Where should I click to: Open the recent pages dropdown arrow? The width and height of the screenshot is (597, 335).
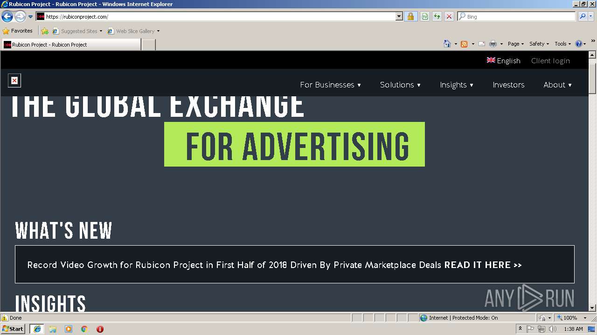click(31, 17)
